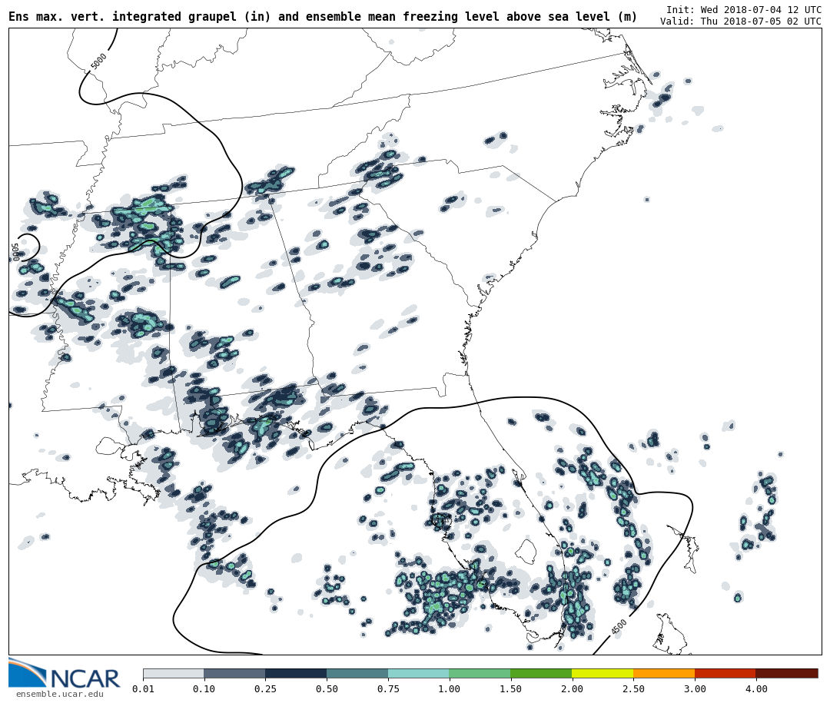Click the 0.01 tick label on colorbar
The width and height of the screenshot is (830, 703).
tap(143, 689)
